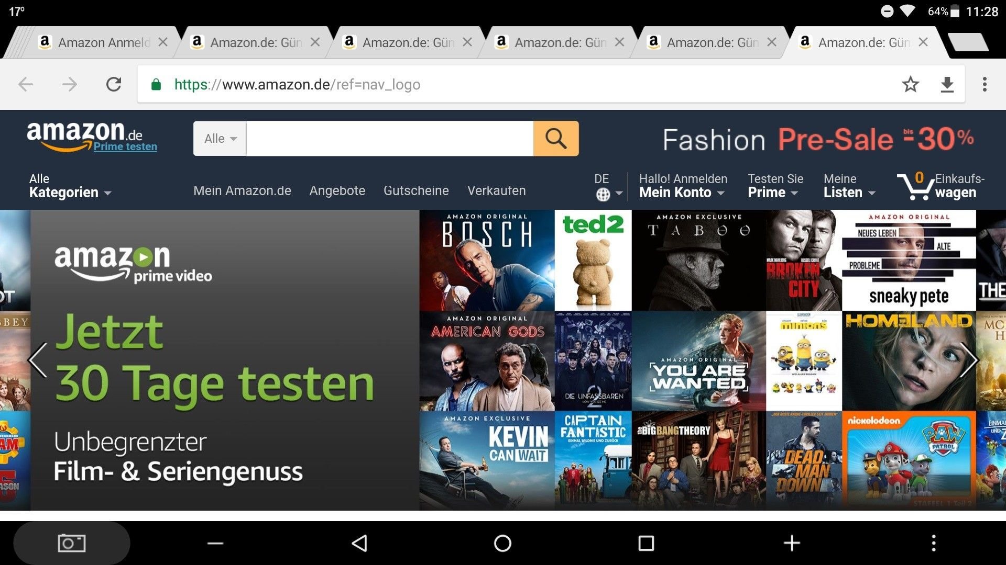The image size is (1006, 565).
Task: Open the Alle search category dropdown
Action: (220, 139)
